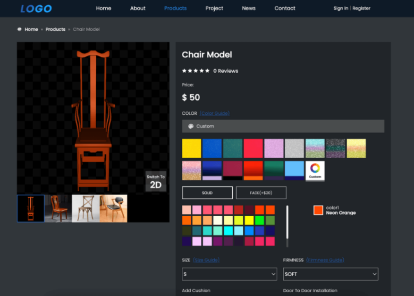
Task: Select the cross-back wooden chair thumbnail
Action: point(86,208)
